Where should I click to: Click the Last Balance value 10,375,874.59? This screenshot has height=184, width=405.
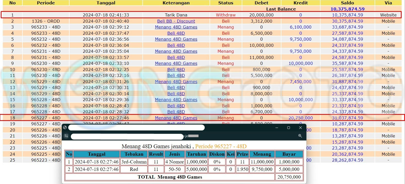(x=347, y=9)
